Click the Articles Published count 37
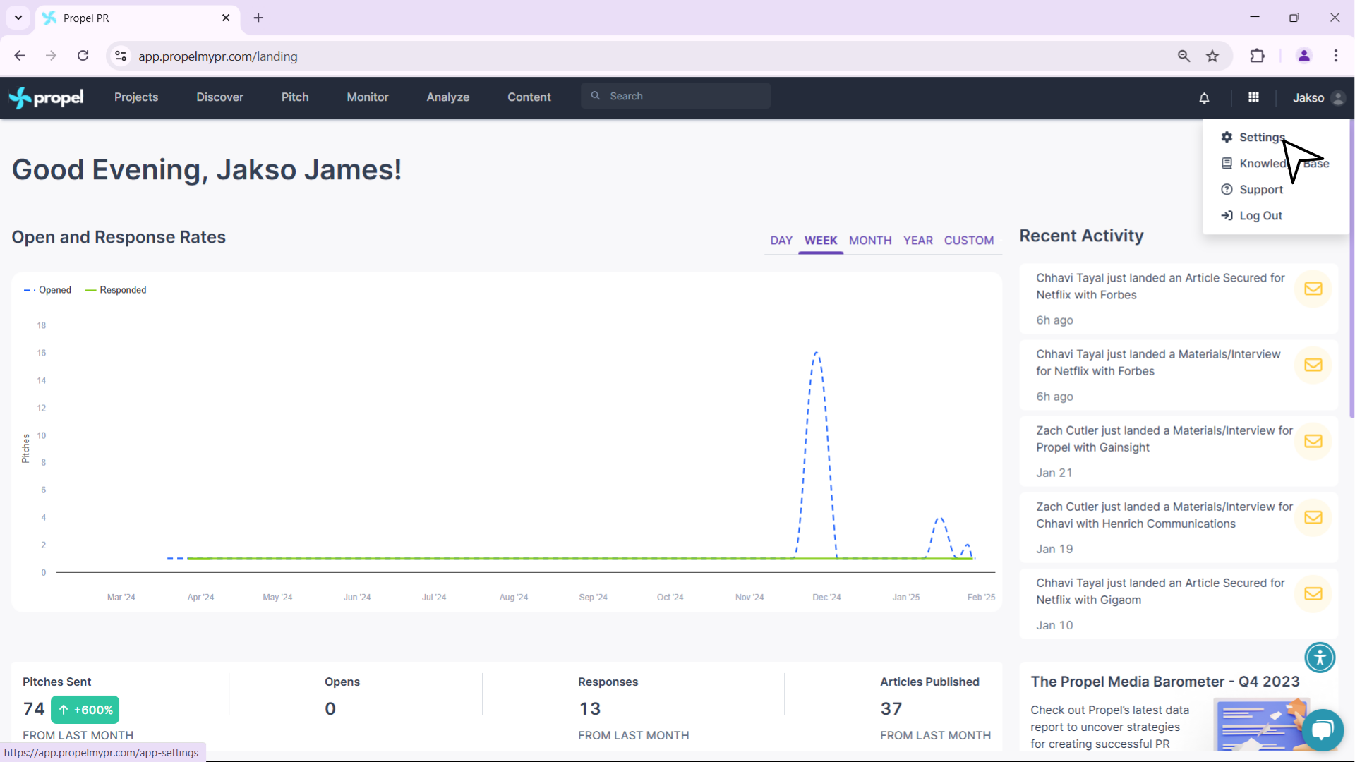Image resolution: width=1355 pixels, height=762 pixels. (891, 708)
